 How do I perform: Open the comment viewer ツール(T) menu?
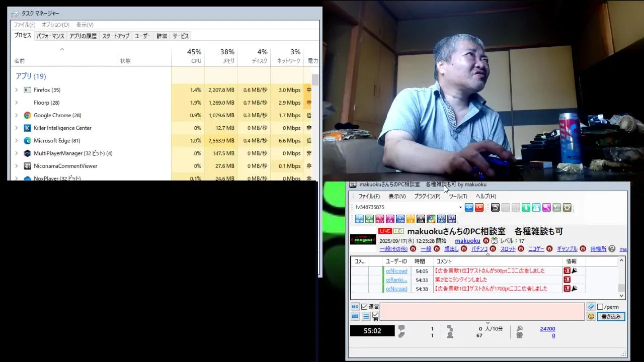(x=458, y=196)
